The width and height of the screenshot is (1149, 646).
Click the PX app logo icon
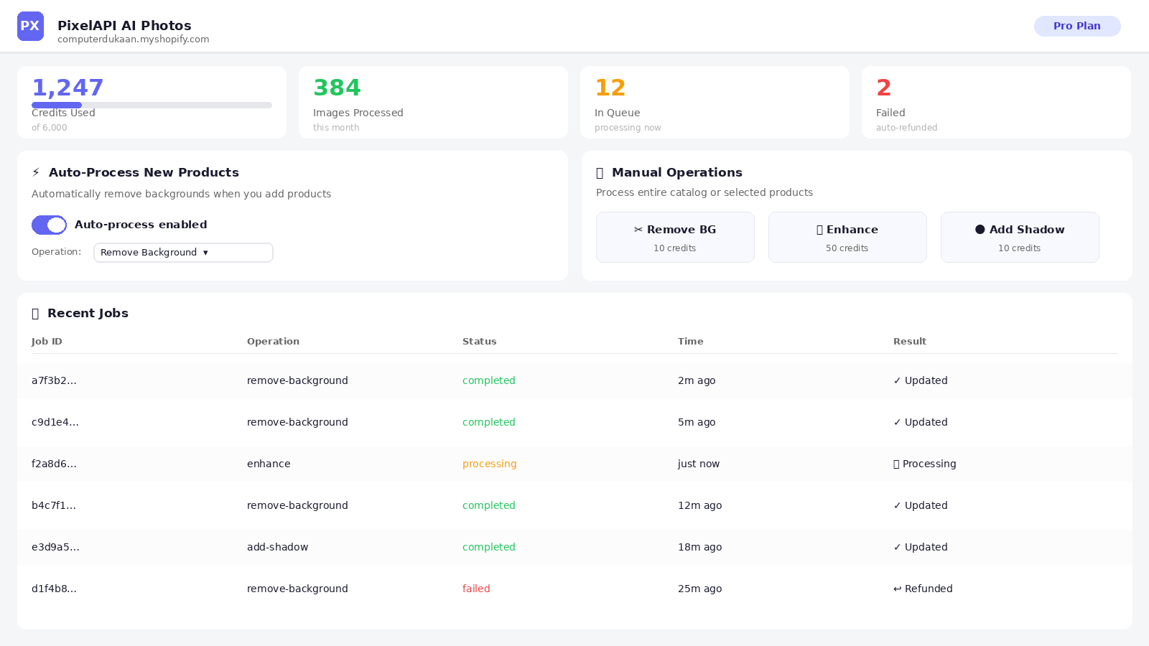pos(30,27)
